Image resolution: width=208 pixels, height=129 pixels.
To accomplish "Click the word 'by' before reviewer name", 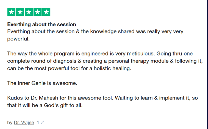I will [10, 123].
